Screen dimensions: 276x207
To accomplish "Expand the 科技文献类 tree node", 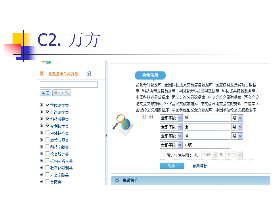I will 41,147.
